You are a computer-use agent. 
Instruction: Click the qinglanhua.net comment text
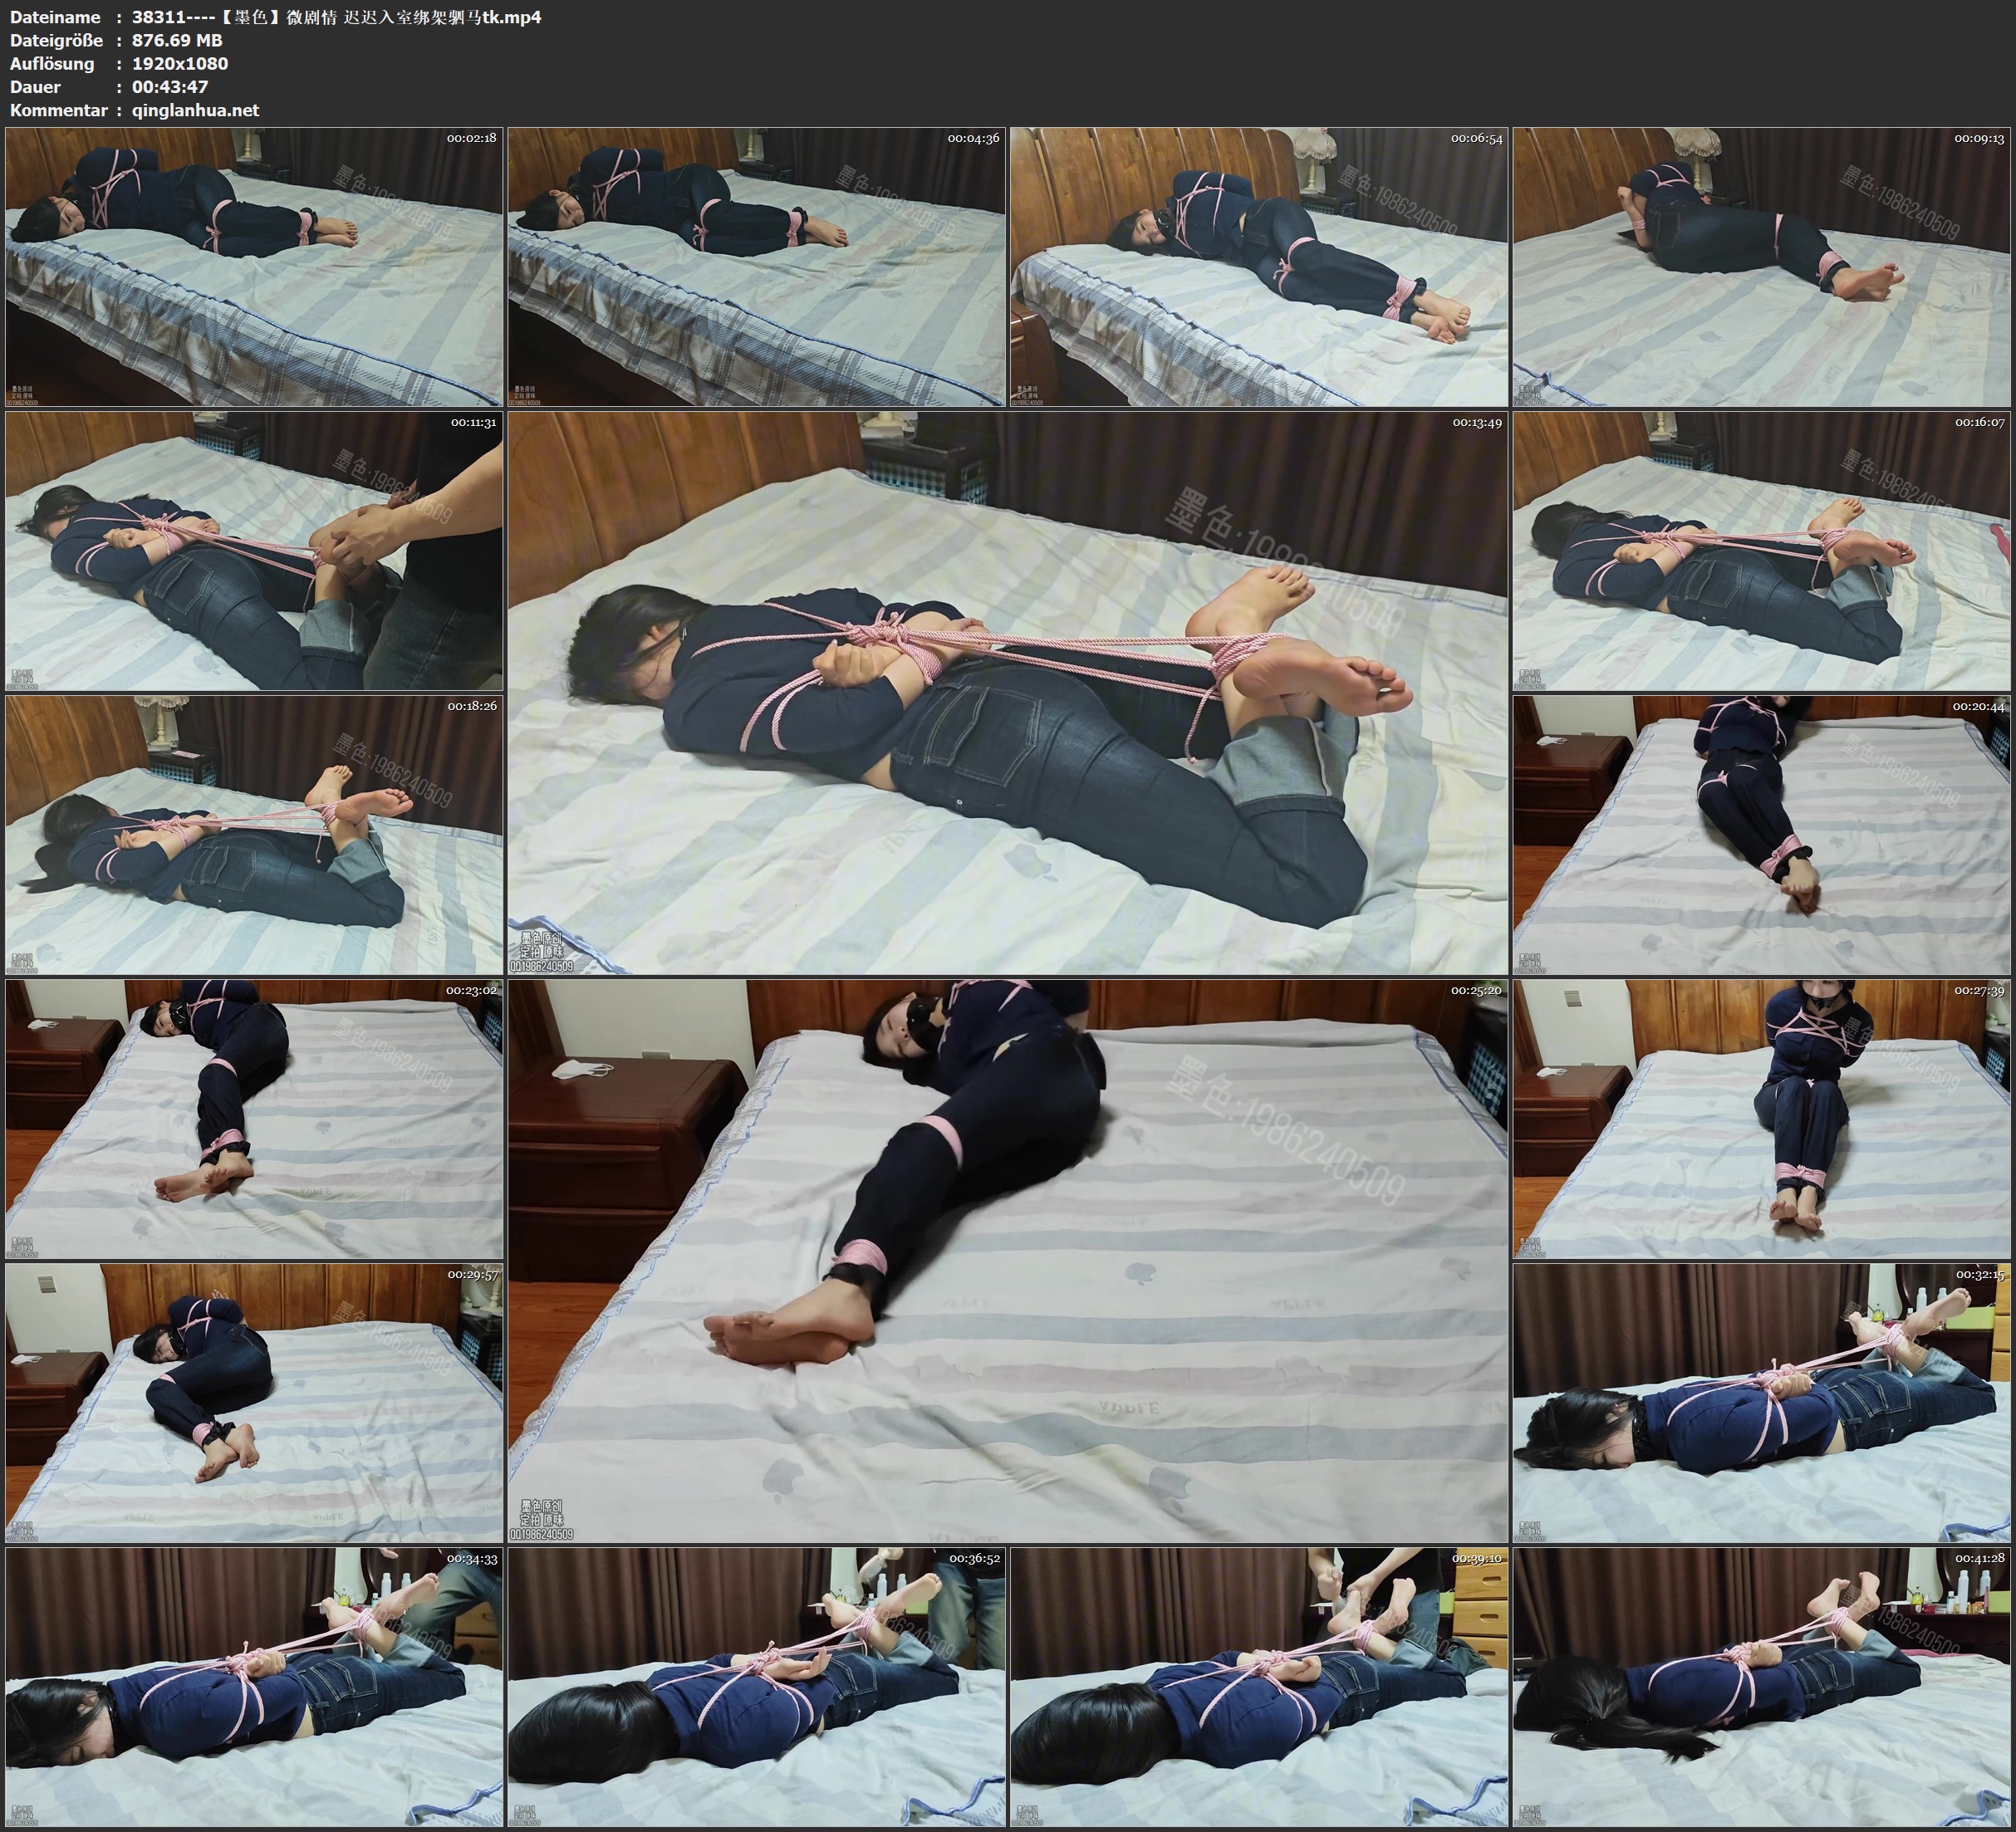195,110
